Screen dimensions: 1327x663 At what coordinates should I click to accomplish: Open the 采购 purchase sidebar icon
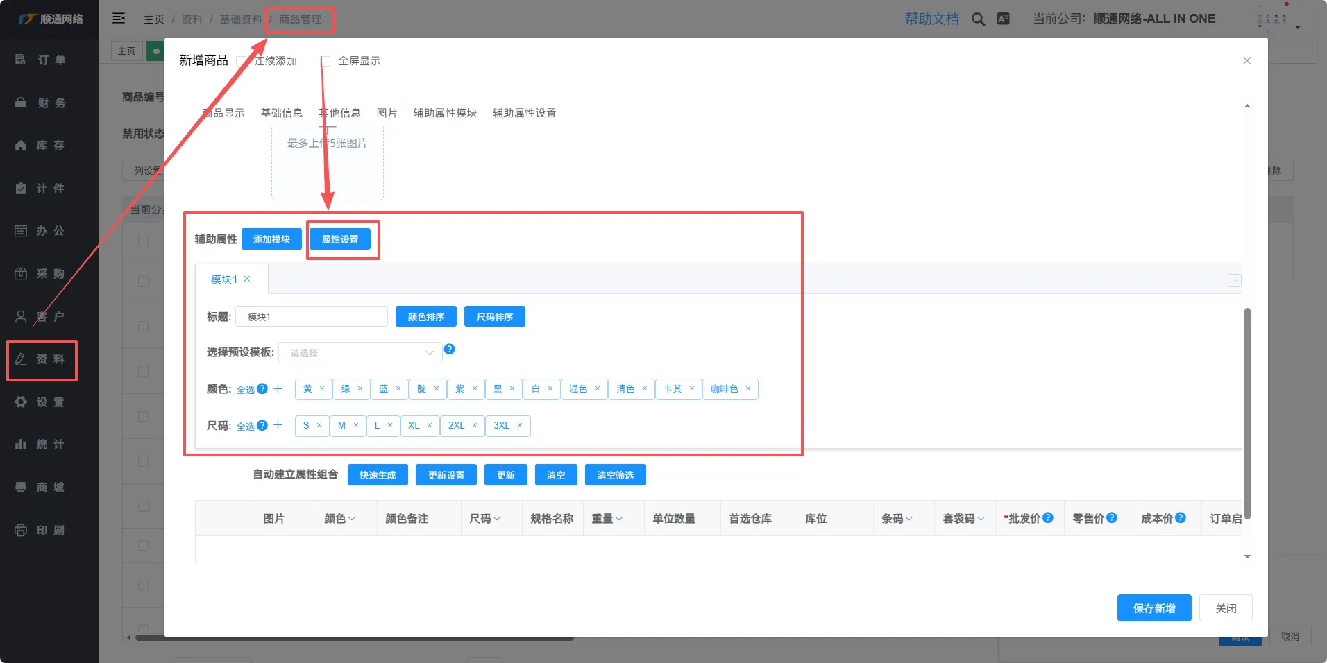21,274
